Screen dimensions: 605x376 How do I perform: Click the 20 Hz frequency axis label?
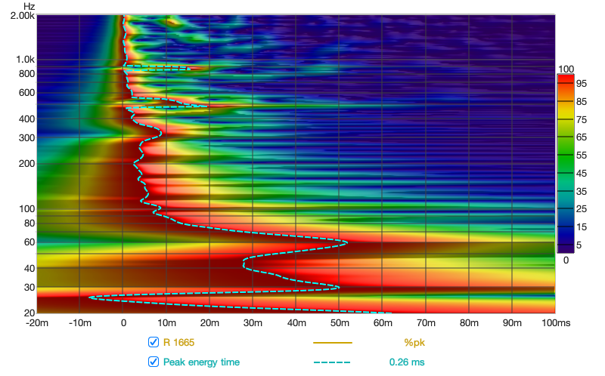(x=29, y=313)
